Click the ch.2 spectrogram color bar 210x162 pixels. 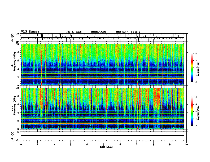(192, 111)
